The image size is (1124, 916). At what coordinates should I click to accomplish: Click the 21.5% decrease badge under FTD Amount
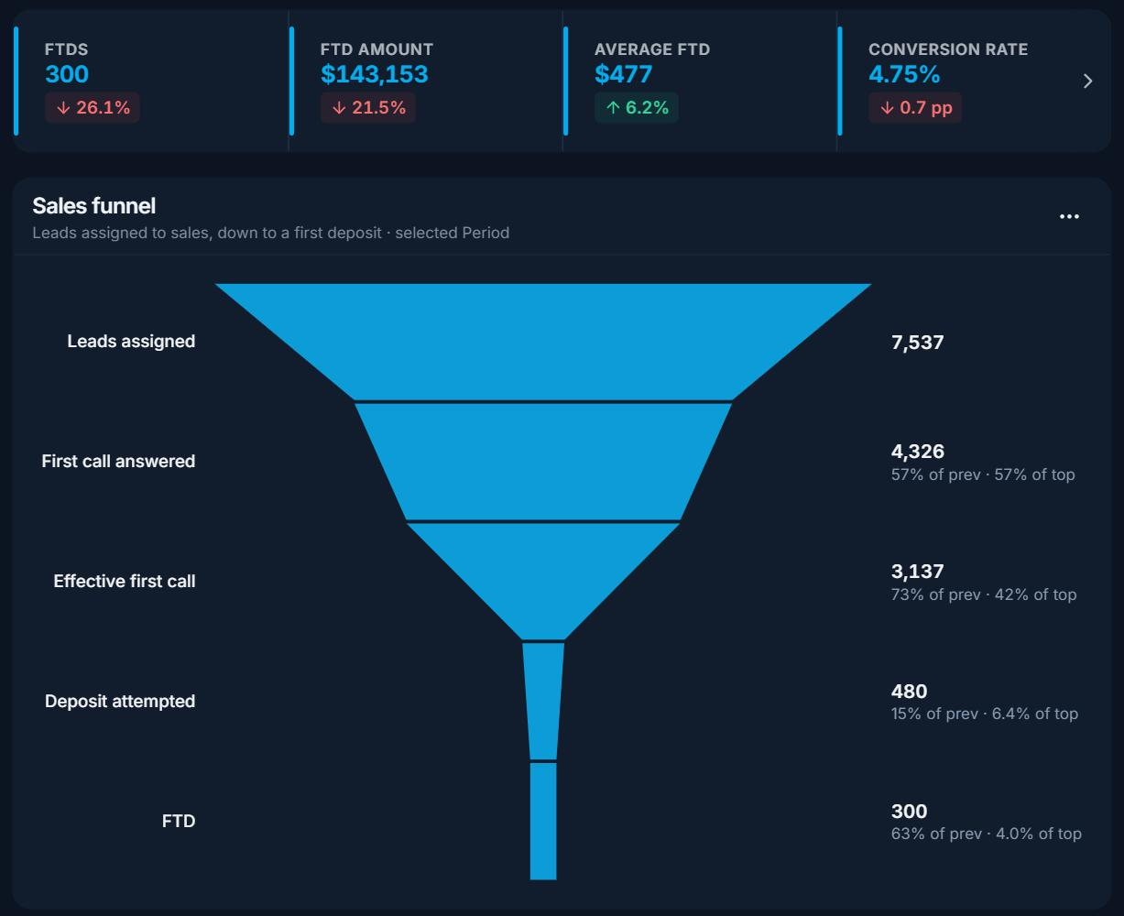click(368, 108)
